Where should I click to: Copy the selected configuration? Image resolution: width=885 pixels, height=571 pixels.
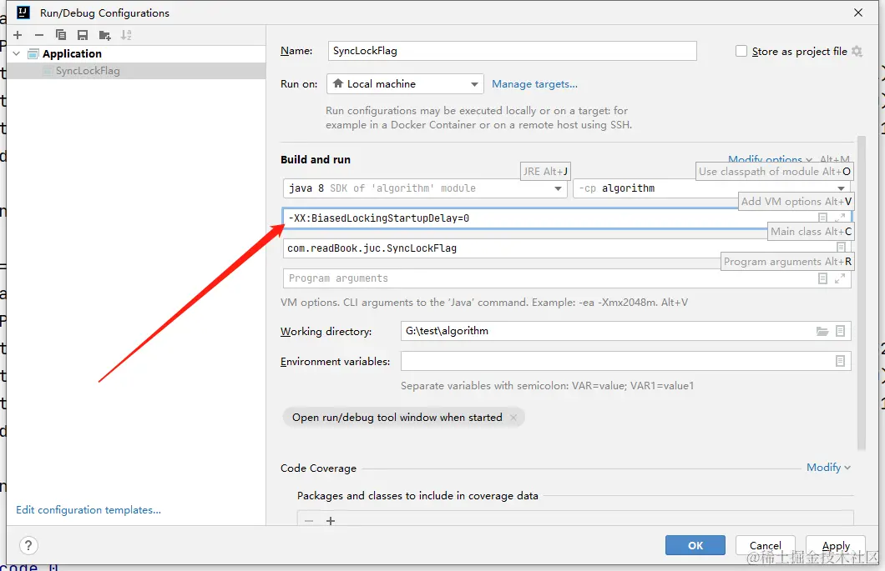61,35
